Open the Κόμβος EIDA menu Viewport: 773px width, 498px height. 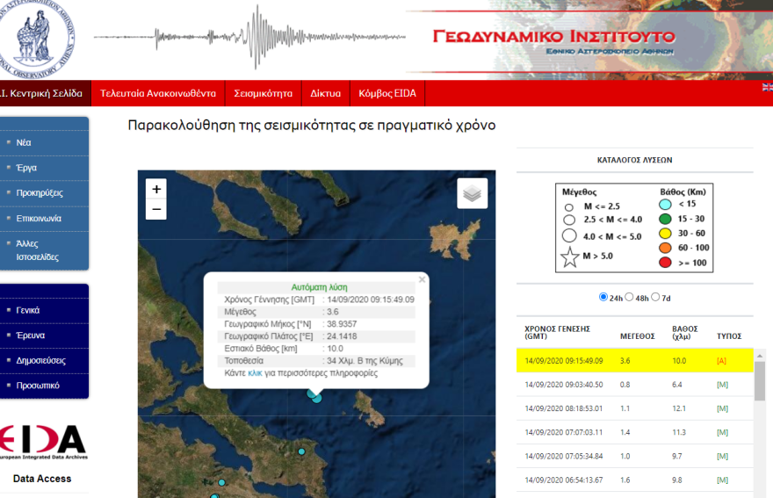click(387, 93)
